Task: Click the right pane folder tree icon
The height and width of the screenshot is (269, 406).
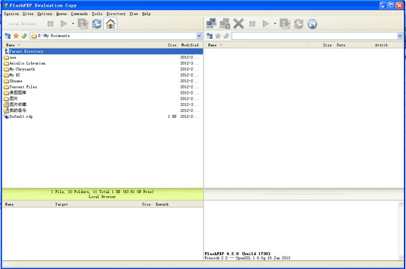Action: (x=210, y=35)
